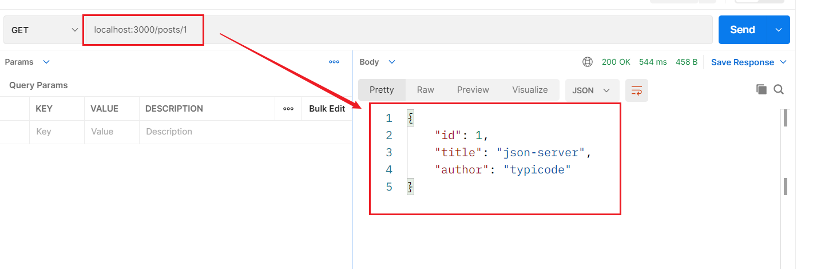Click the Description input field
The width and height of the screenshot is (817, 269).
tap(245, 132)
